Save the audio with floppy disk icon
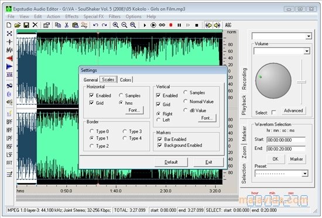Screen dimensions: 322x218 (26, 25)
